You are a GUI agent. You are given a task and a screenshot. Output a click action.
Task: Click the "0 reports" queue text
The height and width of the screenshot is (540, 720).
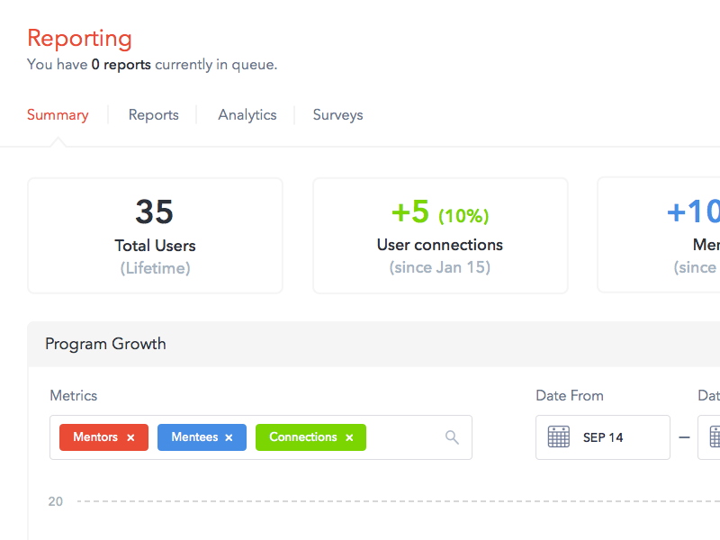[x=121, y=65]
